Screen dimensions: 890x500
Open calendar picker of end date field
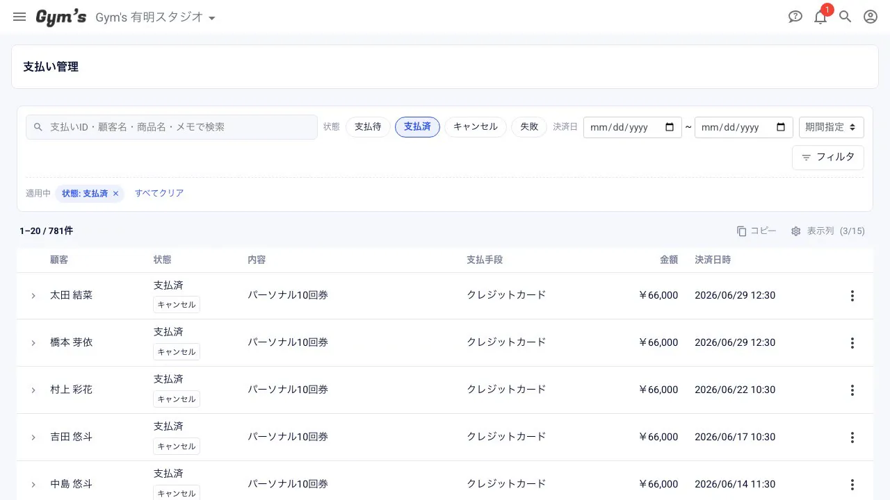pos(781,127)
